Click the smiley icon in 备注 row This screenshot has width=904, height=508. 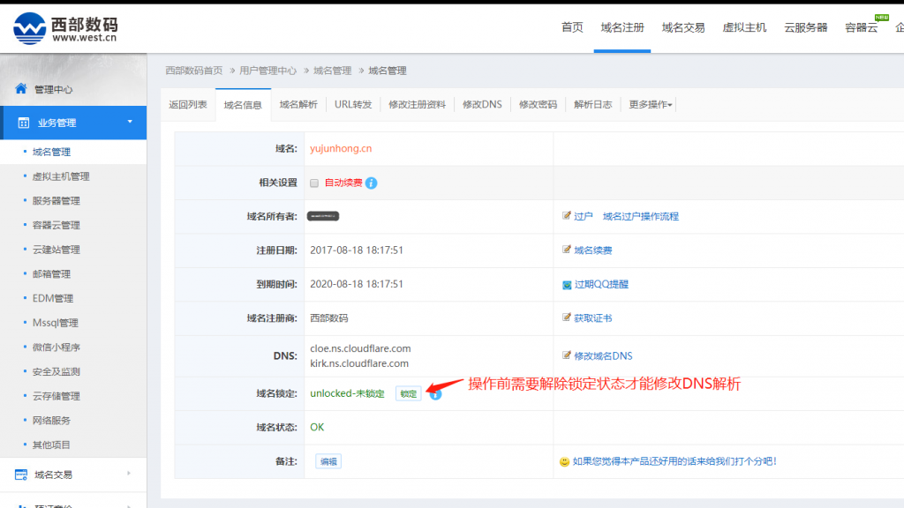tap(565, 461)
